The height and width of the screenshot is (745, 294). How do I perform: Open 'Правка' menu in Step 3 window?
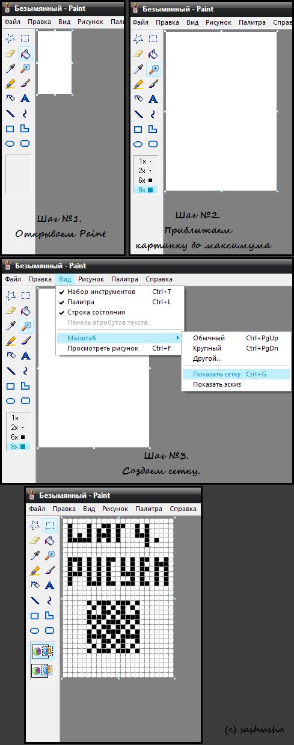click(40, 279)
